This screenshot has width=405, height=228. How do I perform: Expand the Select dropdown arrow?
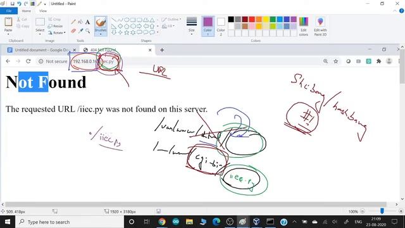pyautogui.click(x=40, y=34)
